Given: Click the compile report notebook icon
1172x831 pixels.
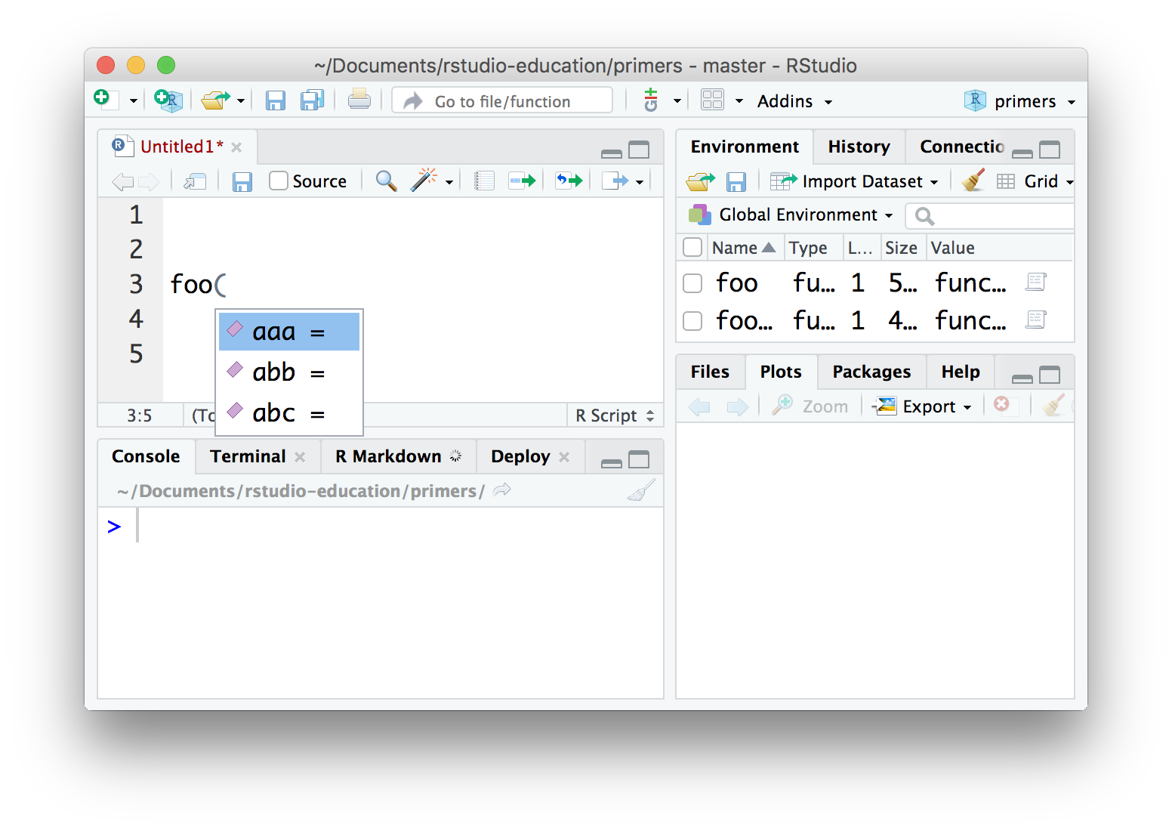Looking at the screenshot, I should [x=484, y=181].
